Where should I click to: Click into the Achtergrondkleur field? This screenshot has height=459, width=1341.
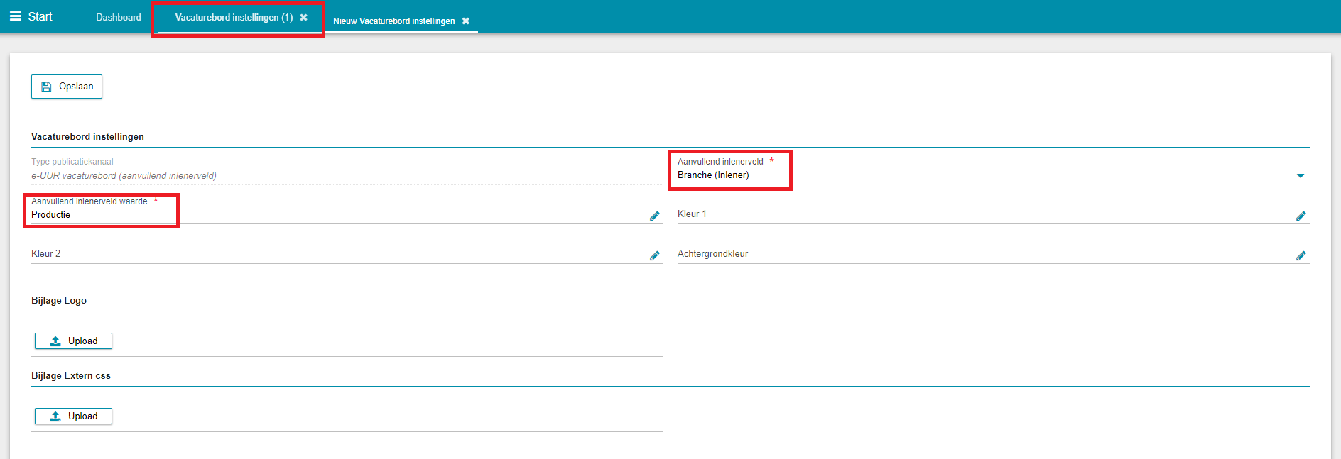[980, 254]
